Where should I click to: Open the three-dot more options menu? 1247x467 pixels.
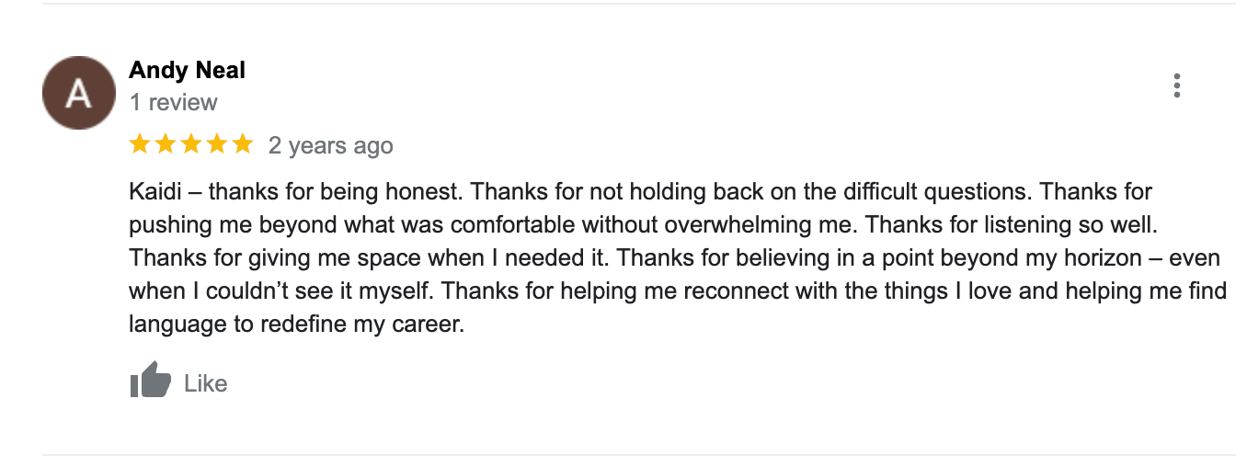tap(1176, 86)
